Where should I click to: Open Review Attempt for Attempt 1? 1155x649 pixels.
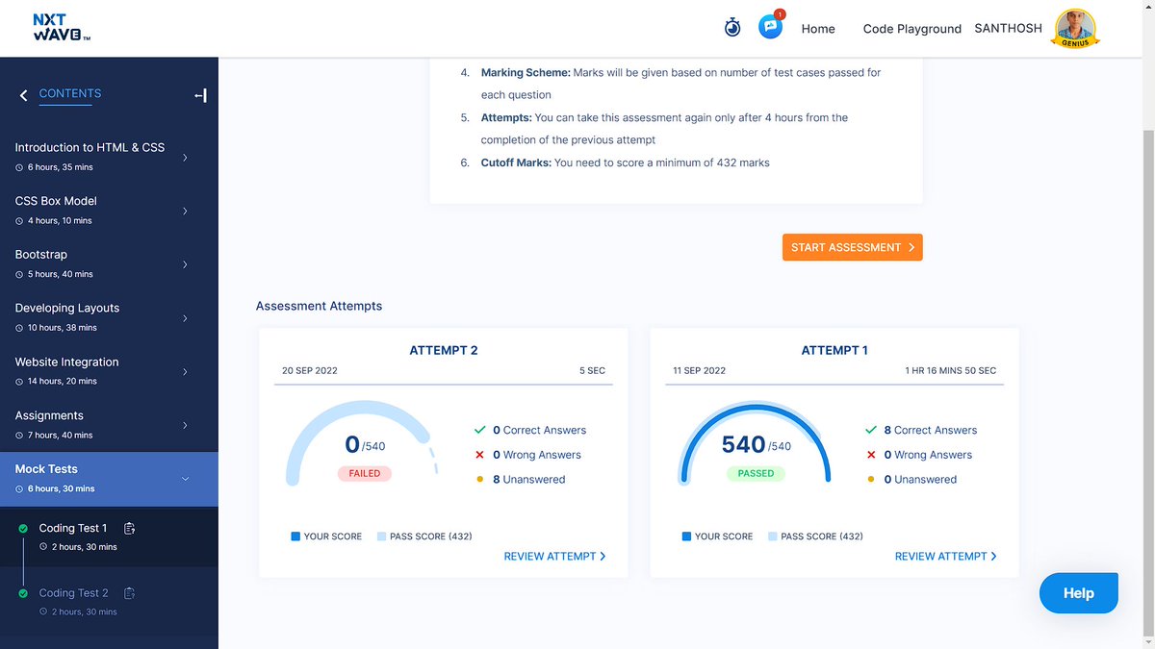coord(946,556)
